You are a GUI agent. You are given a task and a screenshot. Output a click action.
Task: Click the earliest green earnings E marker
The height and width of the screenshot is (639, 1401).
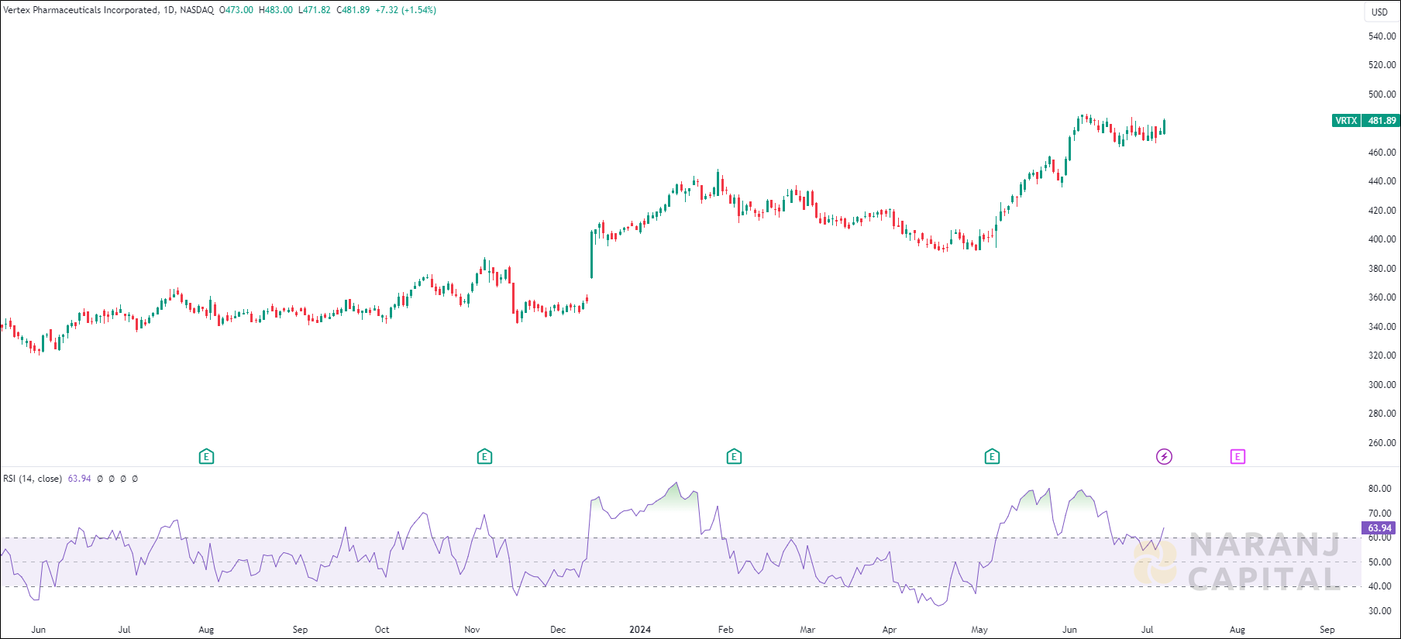click(206, 457)
